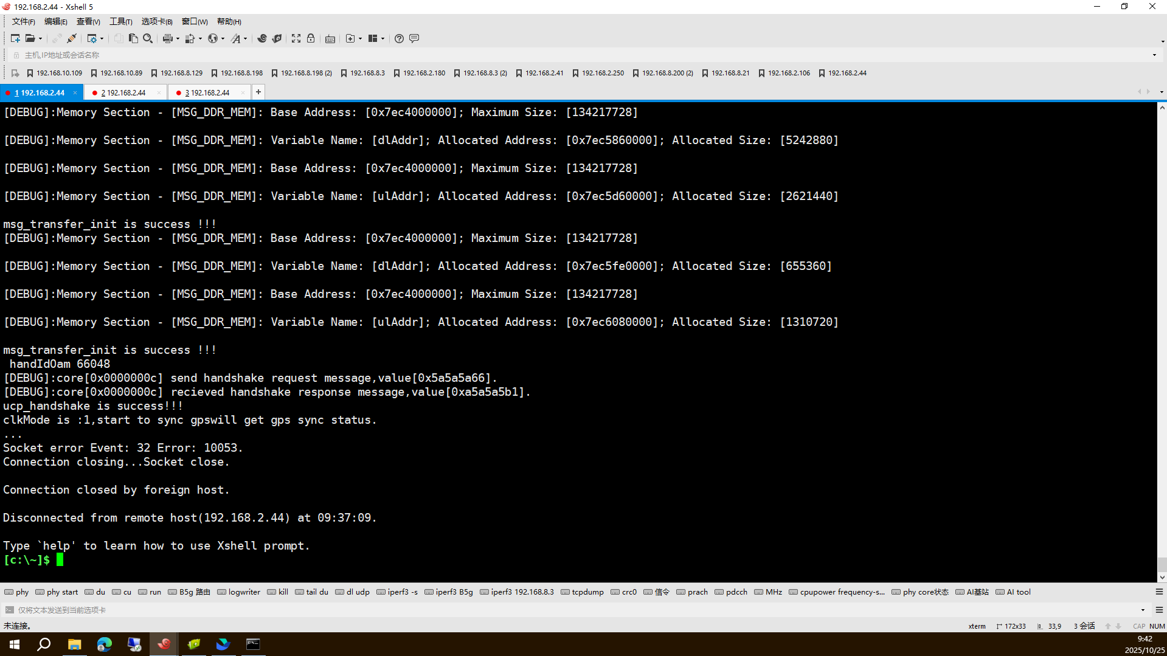Click the Print icon in toolbar
The width and height of the screenshot is (1167, 656).
(x=167, y=38)
